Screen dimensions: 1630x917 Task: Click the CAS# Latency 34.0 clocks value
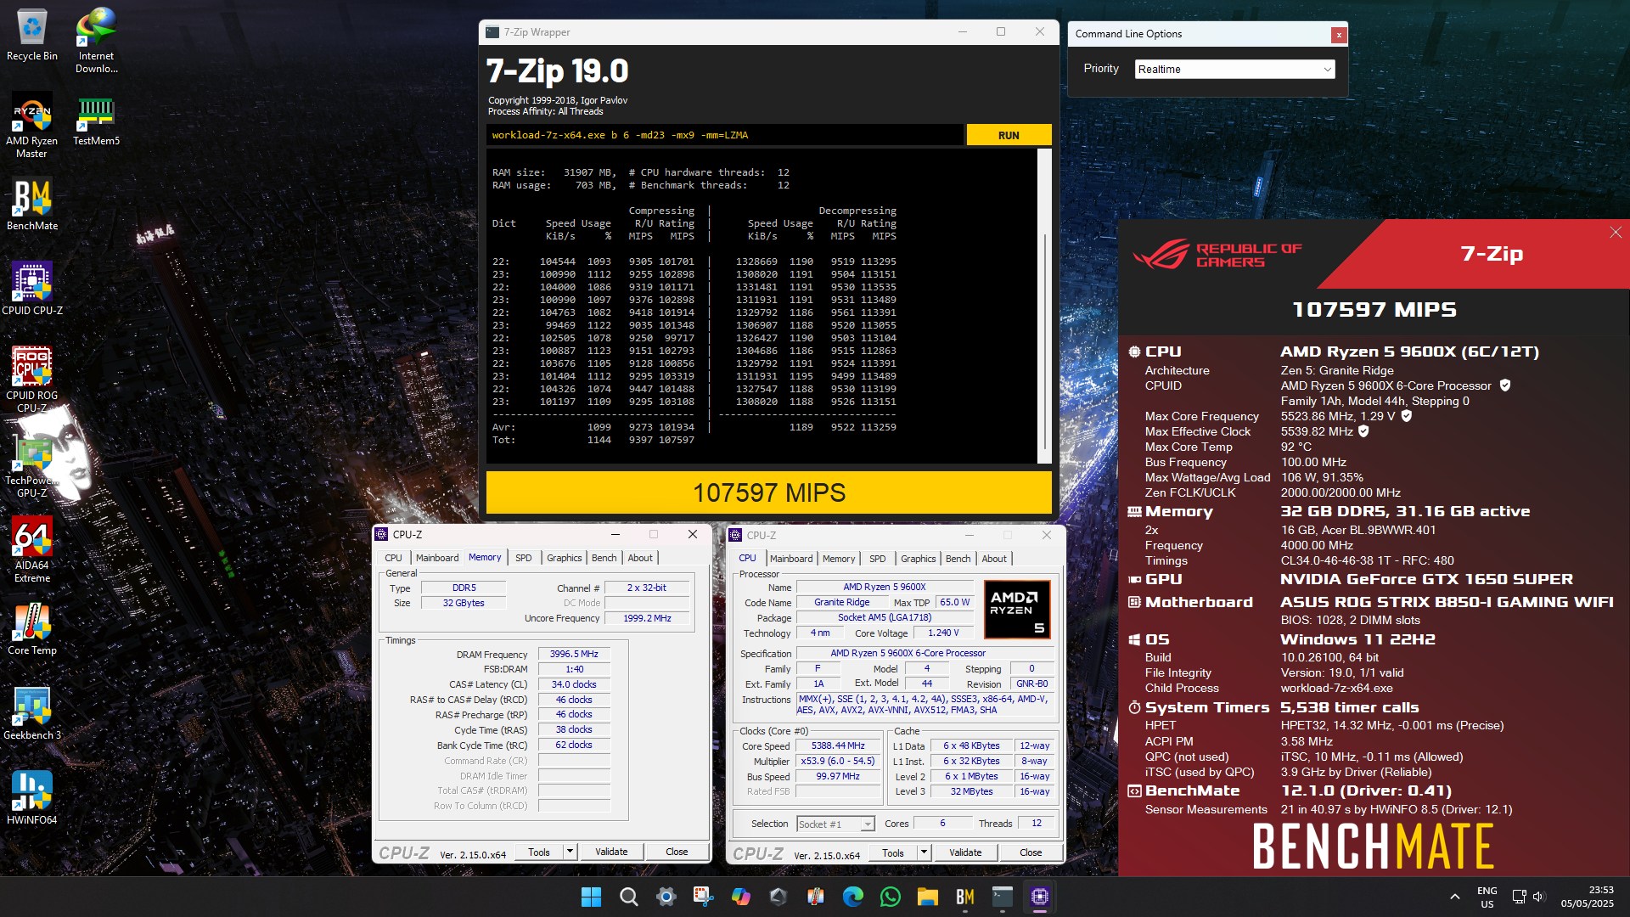coord(574,684)
